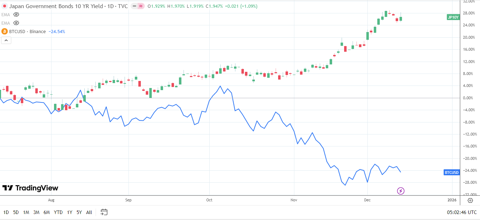480x220 pixels.
Task: Expand the timeframe options by clicking All
Action: (x=89, y=212)
